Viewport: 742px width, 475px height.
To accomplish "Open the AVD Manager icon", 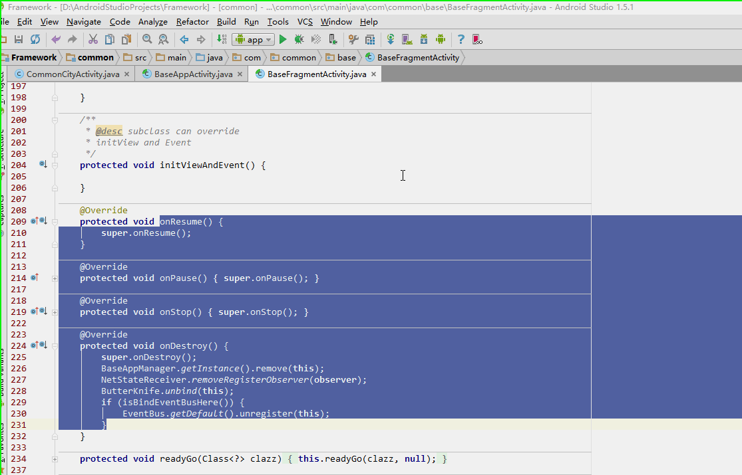I will (407, 39).
